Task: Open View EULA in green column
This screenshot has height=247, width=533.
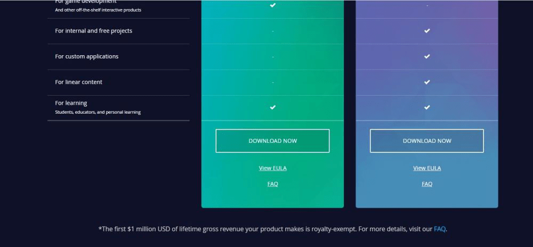Action: tap(272, 168)
